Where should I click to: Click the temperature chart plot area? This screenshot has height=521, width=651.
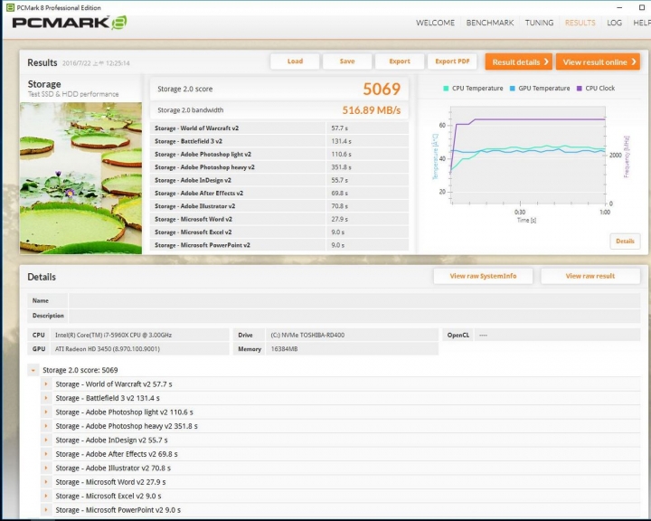(528, 155)
